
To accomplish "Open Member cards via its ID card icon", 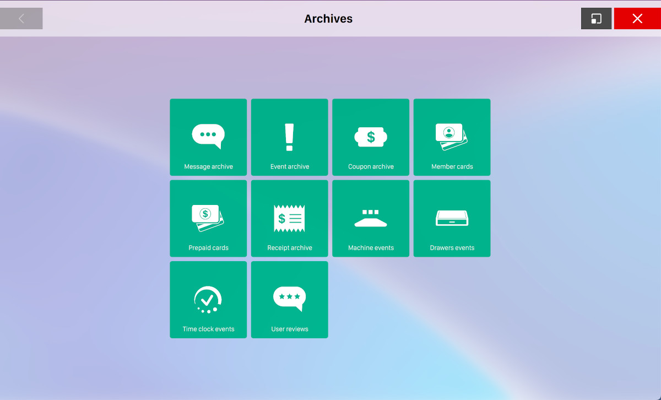I will 452,136.
